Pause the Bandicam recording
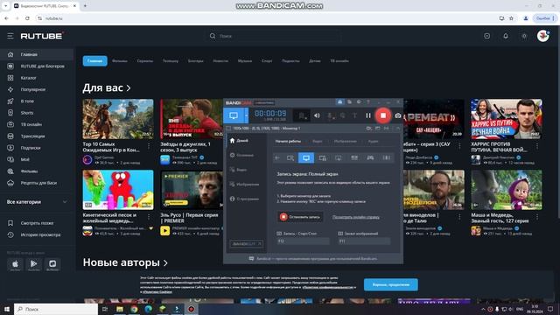Viewport: 560px width, 315px height. click(x=368, y=115)
